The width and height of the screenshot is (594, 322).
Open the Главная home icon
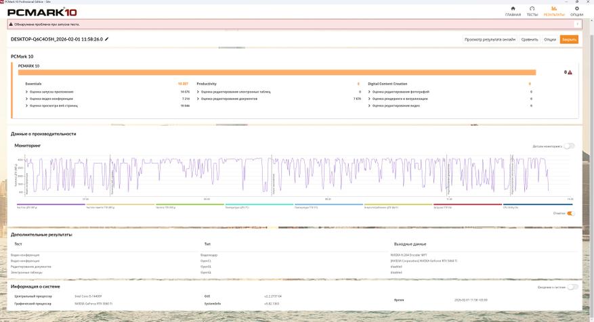coord(513,9)
